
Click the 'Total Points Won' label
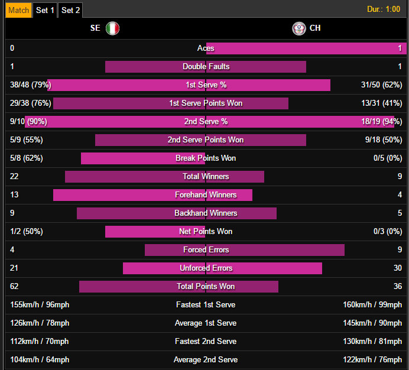(x=206, y=286)
